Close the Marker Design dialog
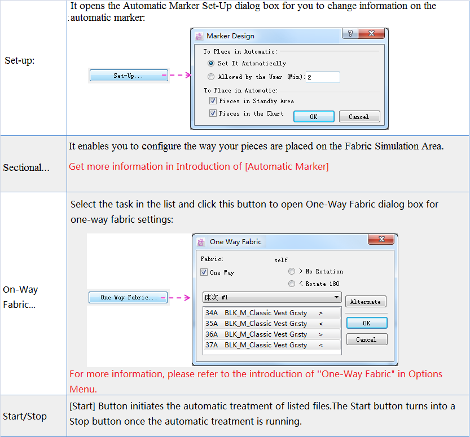This screenshot has width=470, height=437. click(371, 34)
